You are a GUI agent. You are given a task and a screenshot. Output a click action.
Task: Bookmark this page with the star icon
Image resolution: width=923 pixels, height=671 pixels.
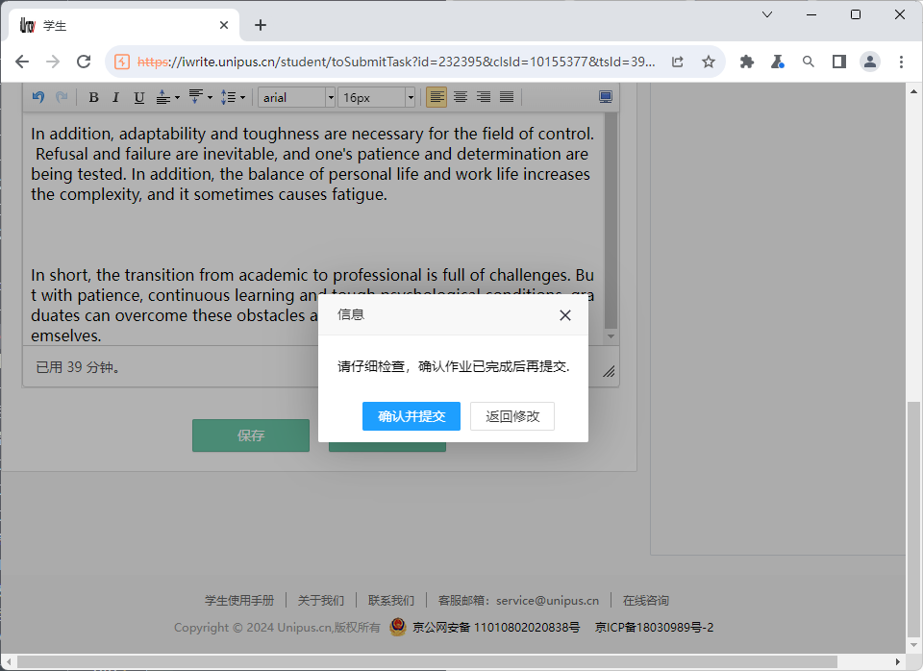[x=709, y=60]
